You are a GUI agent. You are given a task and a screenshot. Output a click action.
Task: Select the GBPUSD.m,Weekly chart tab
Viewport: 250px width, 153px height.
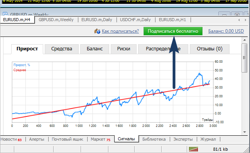[56, 20]
